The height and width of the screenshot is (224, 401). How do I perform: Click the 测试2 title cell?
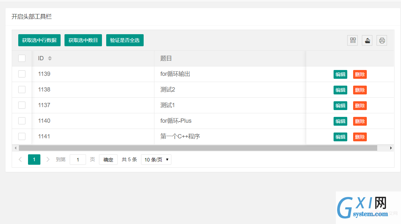(x=230, y=90)
